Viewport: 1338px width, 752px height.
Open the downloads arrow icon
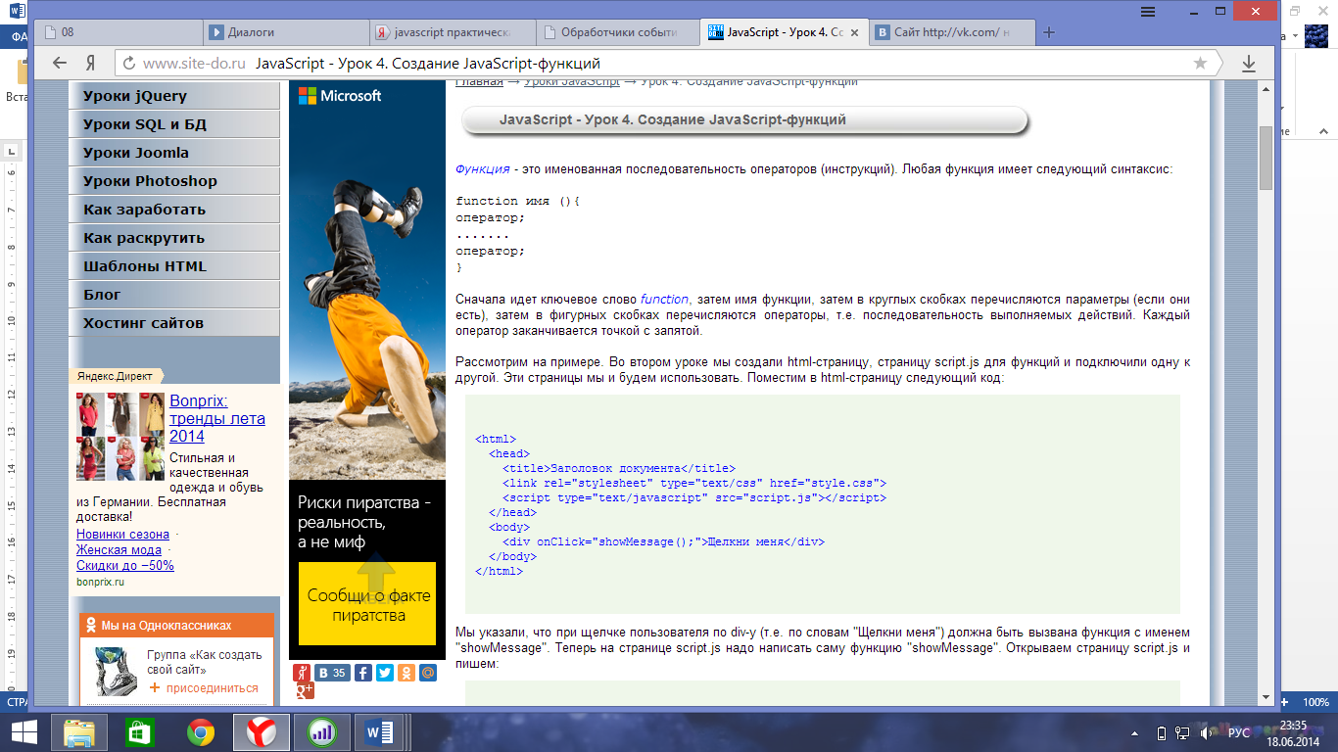click(1249, 63)
